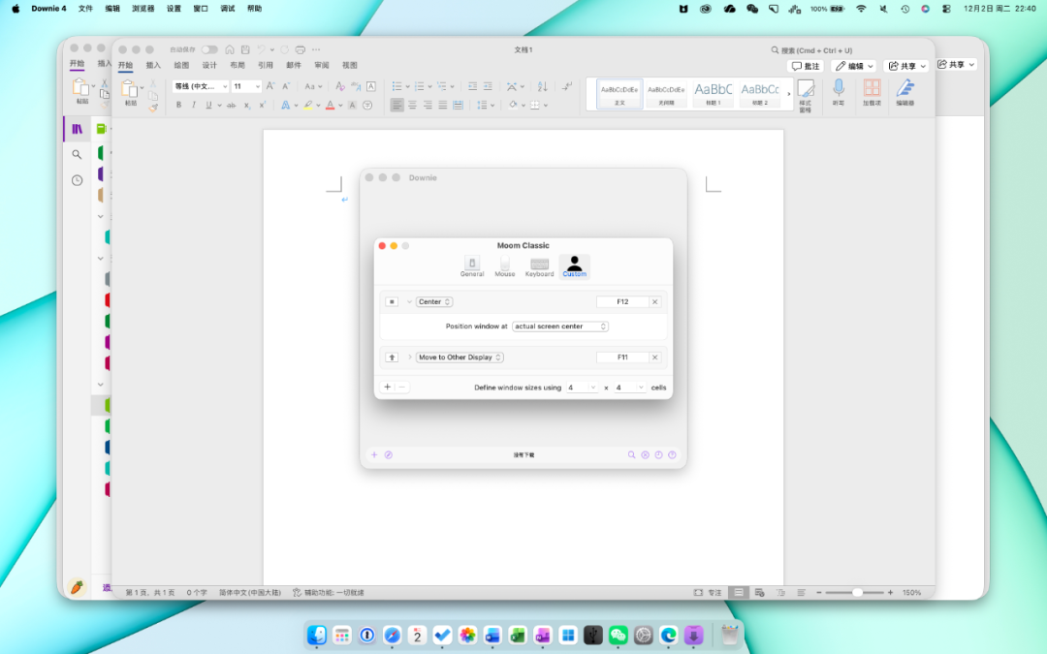Click the search icon in Downie window
The height and width of the screenshot is (654, 1047).
[x=631, y=454]
